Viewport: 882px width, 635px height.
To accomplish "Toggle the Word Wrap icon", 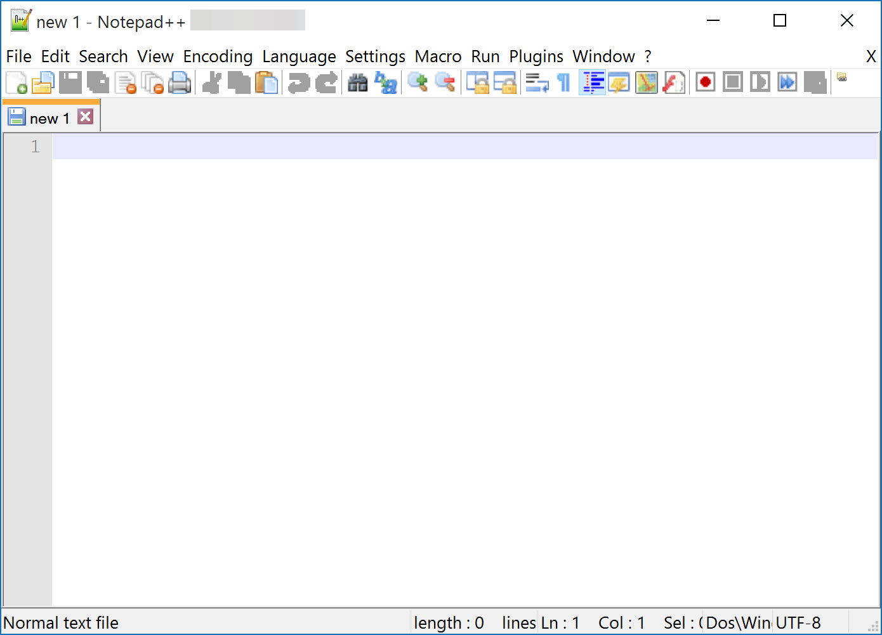I will click(x=537, y=82).
